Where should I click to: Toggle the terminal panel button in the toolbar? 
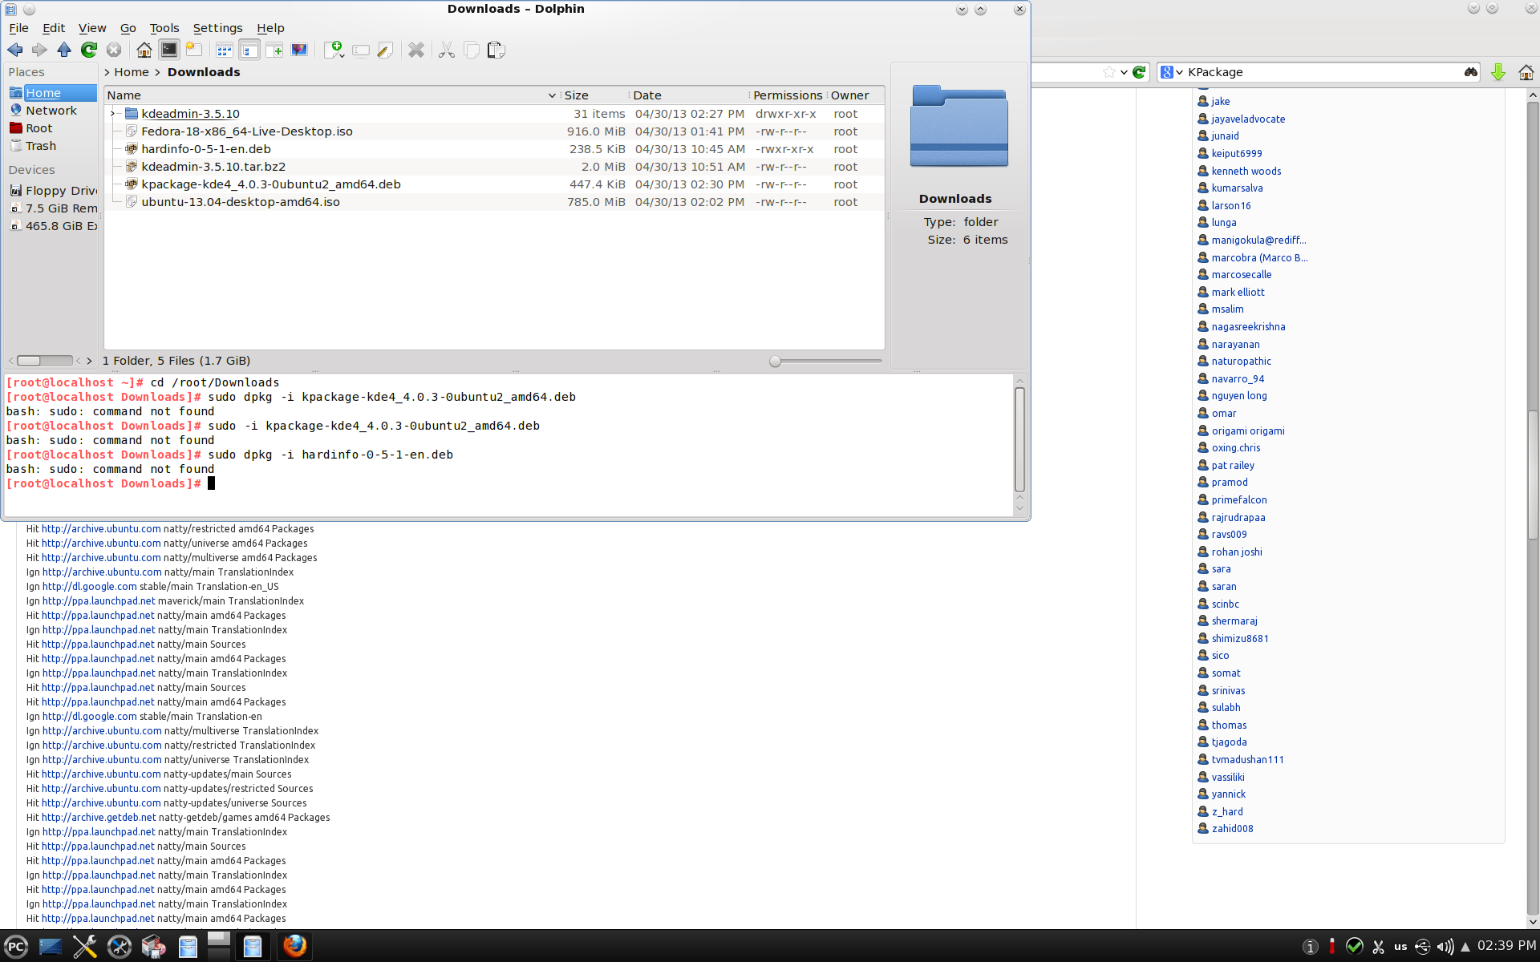(169, 50)
